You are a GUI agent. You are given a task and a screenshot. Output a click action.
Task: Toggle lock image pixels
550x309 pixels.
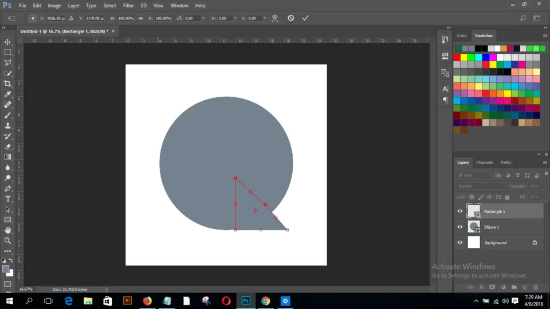[x=481, y=197]
